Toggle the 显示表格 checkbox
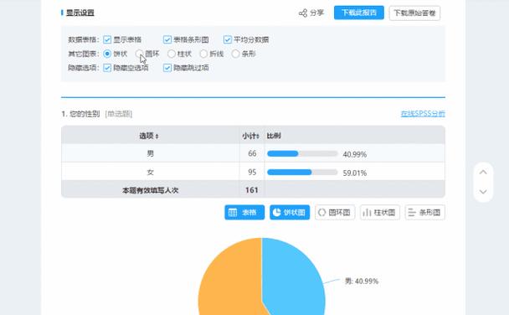Image resolution: width=509 pixels, height=315 pixels. 107,39
